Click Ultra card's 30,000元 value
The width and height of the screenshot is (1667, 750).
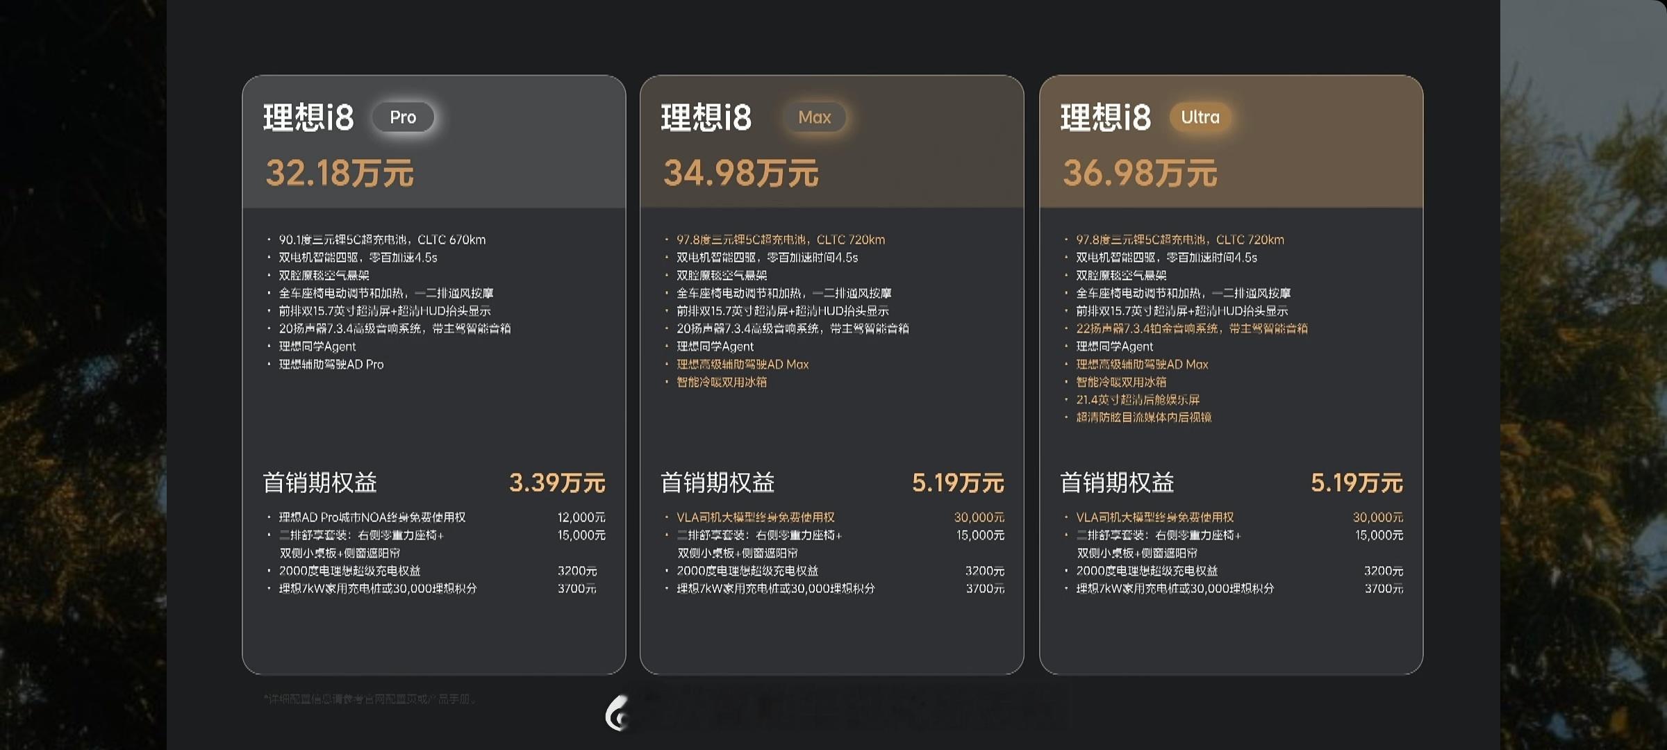tap(1378, 517)
